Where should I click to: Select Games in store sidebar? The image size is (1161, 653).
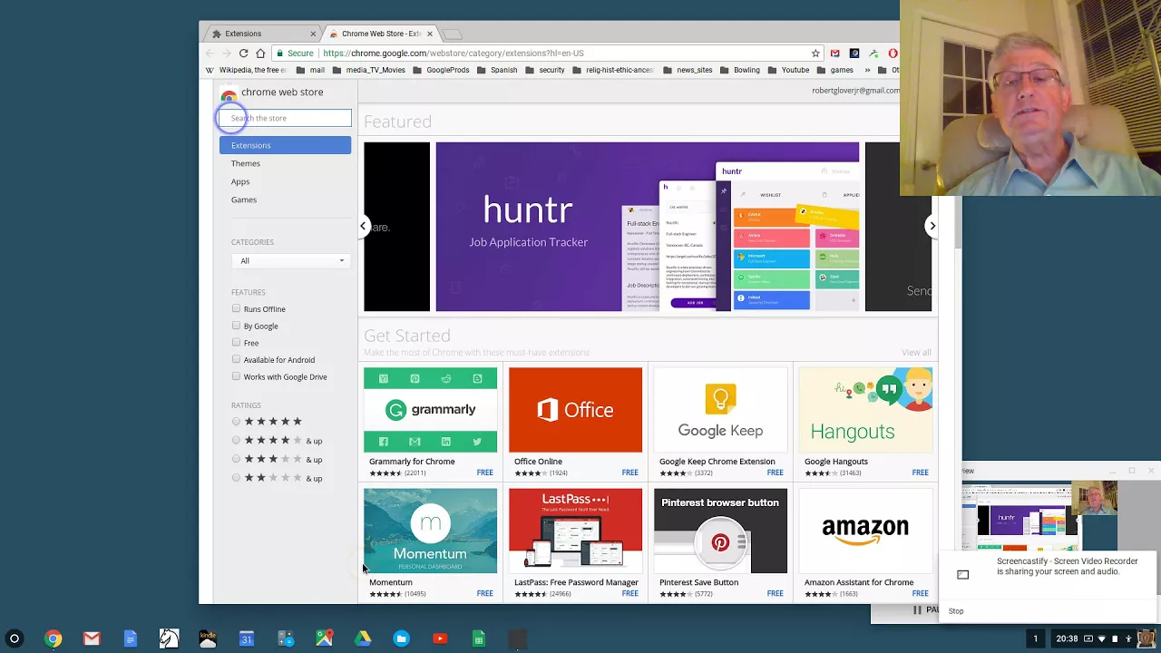point(243,200)
